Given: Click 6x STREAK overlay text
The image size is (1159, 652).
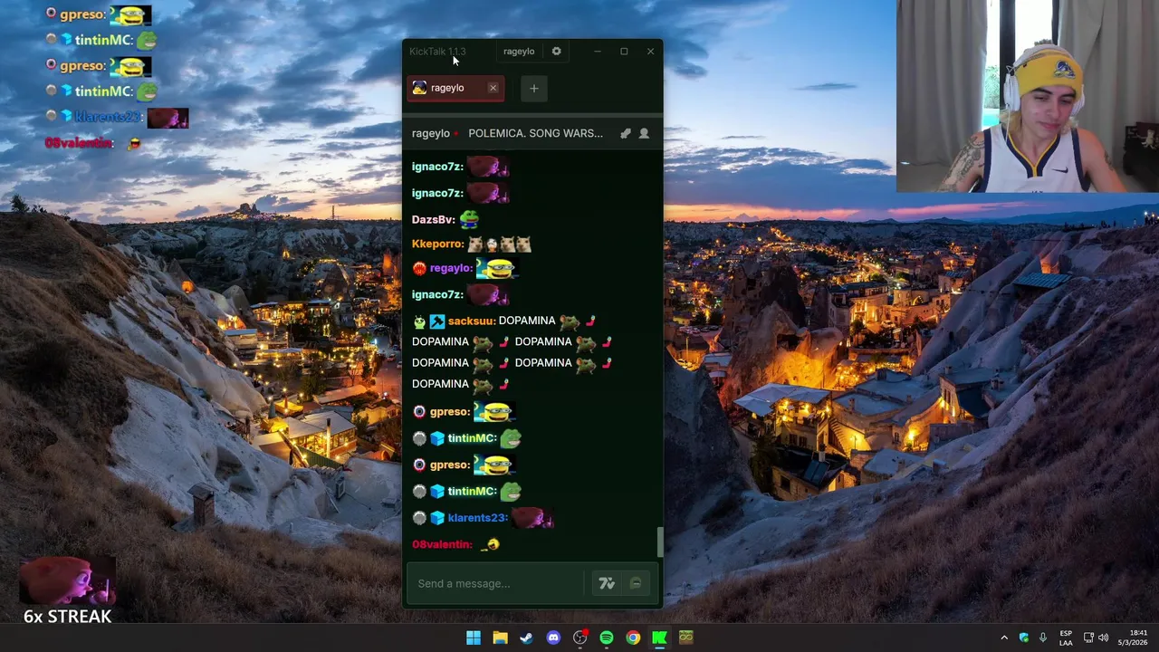Looking at the screenshot, I should tap(67, 617).
